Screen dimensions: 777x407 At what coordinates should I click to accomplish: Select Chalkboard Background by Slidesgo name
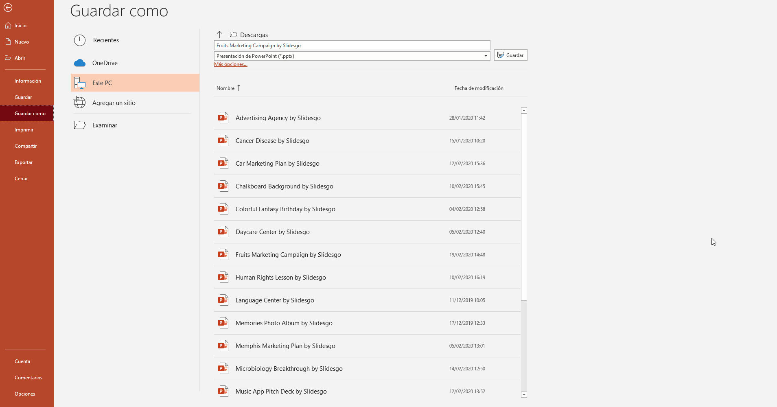[285, 186]
